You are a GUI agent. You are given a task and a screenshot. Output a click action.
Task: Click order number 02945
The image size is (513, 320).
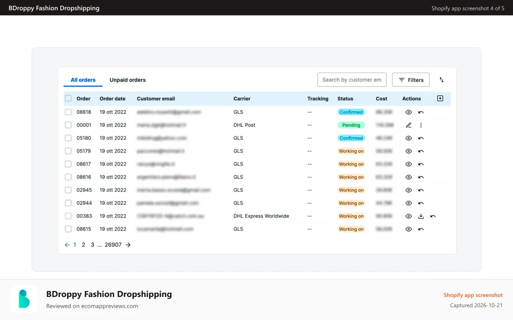point(84,190)
